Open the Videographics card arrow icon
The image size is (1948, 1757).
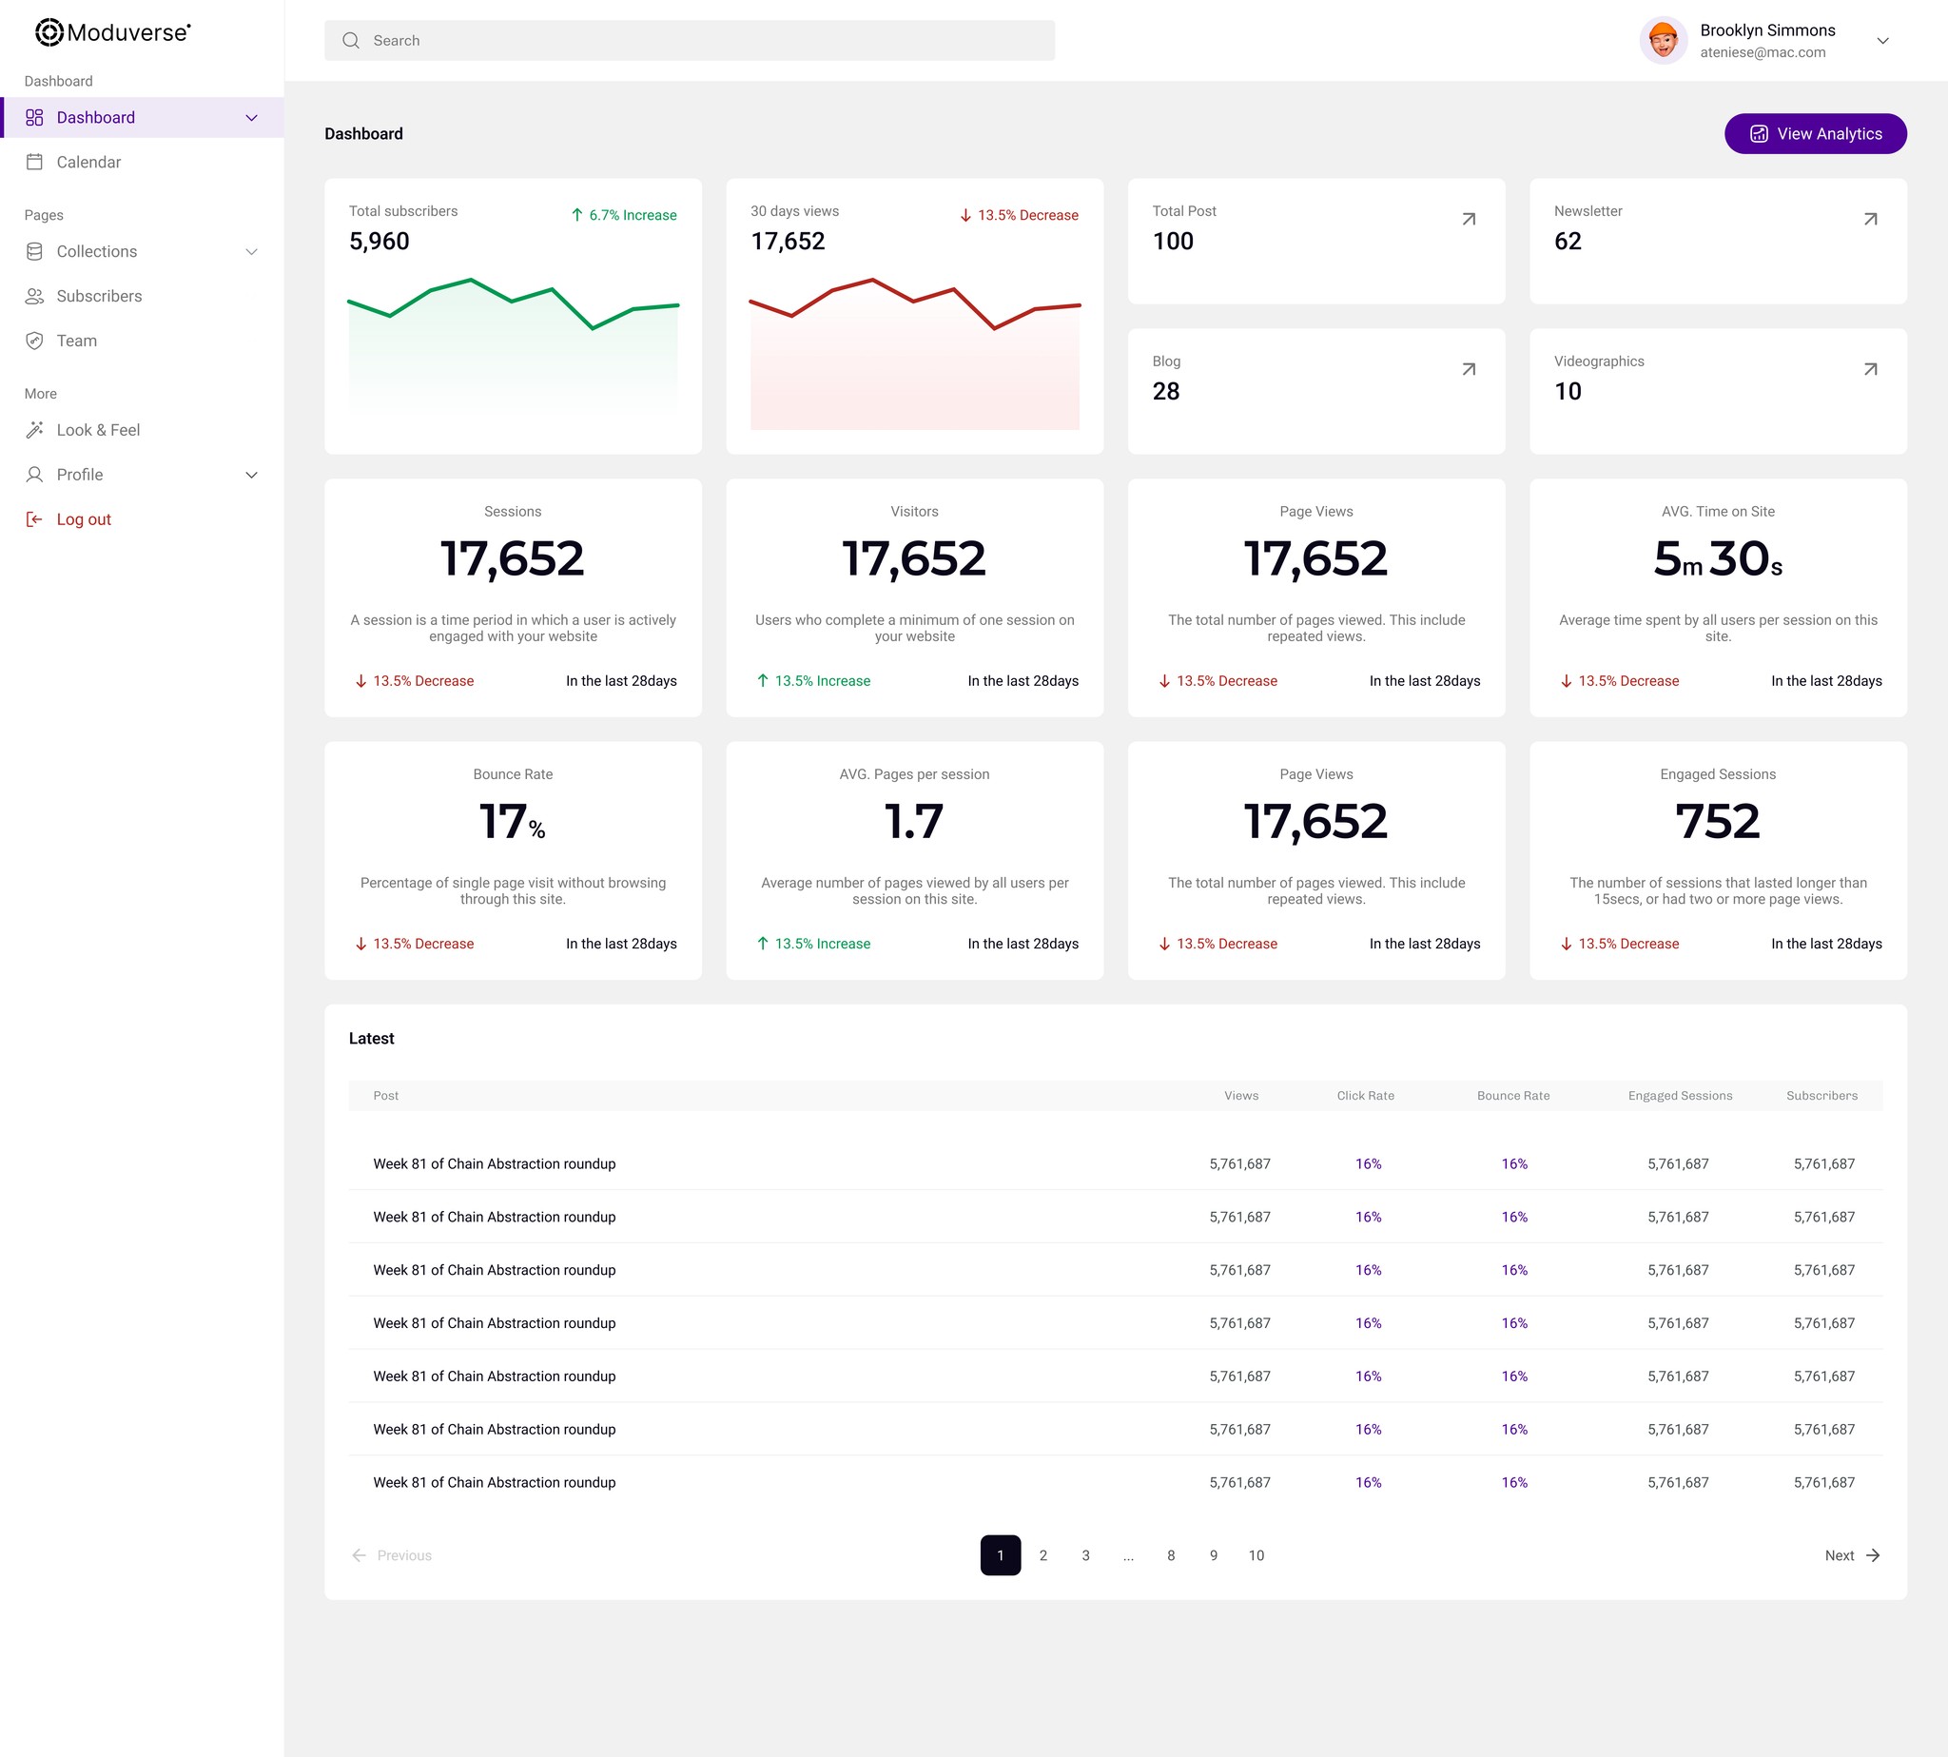1870,369
